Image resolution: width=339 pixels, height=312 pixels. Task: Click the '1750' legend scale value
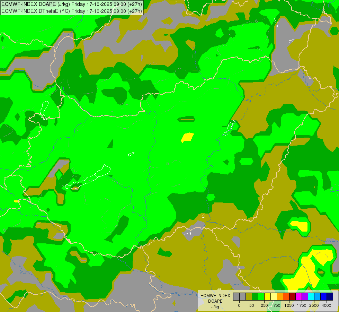tap(302, 305)
